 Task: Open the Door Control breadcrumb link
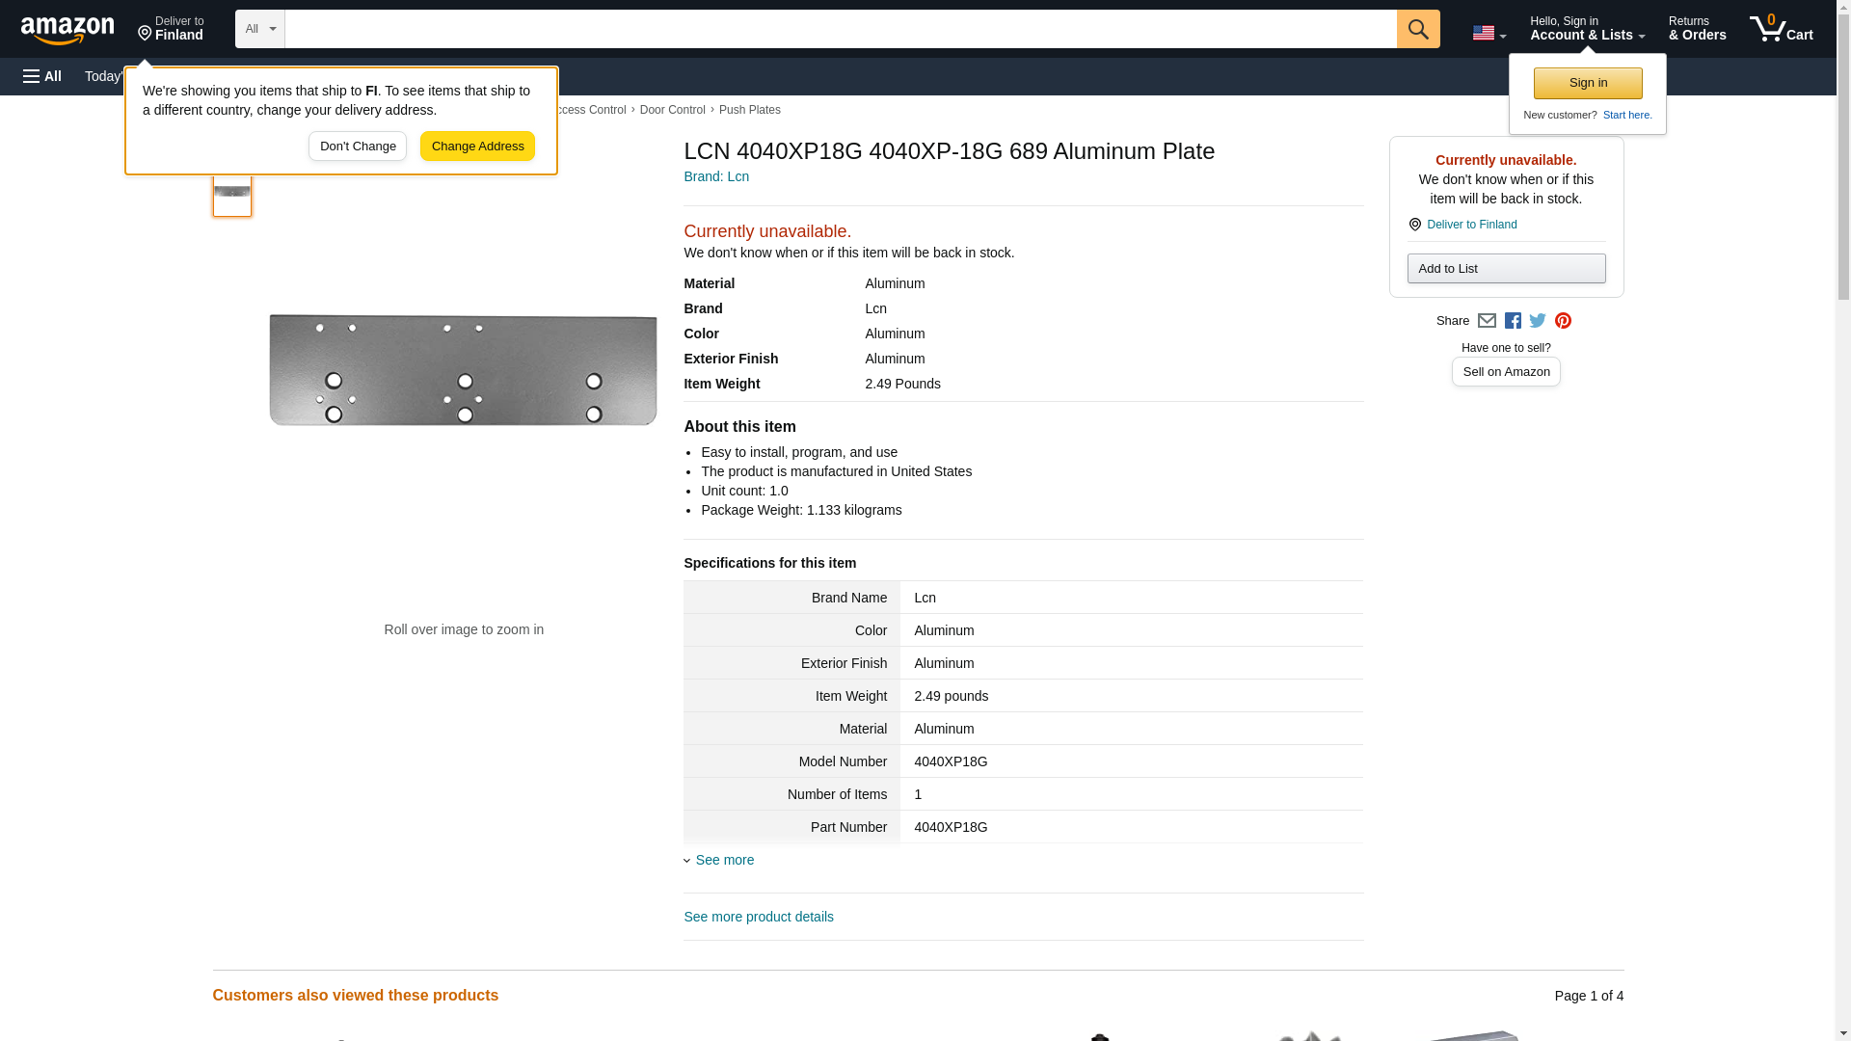(672, 110)
